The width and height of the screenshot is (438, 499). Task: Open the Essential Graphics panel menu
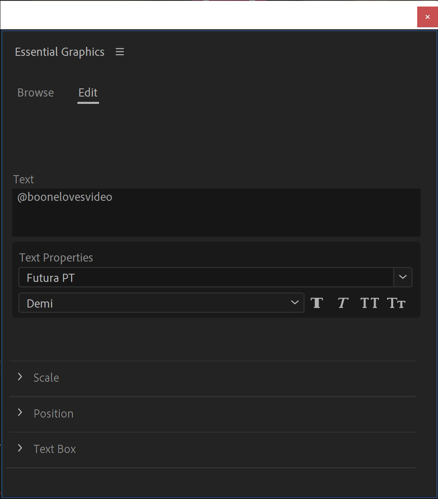[x=120, y=52]
